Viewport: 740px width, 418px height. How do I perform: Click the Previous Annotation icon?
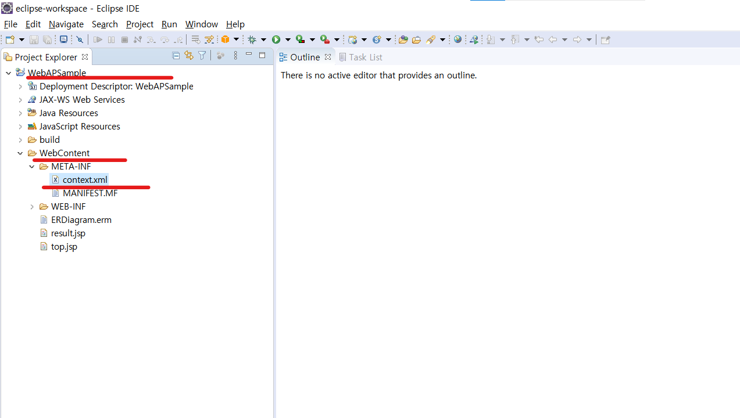[x=515, y=39]
